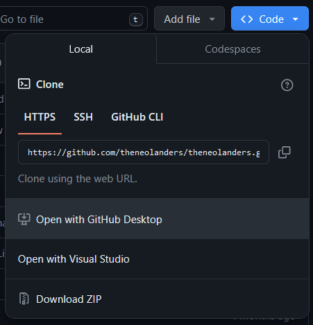Open the clone help question-mark icon
Image resolution: width=313 pixels, height=325 pixels.
pos(287,85)
